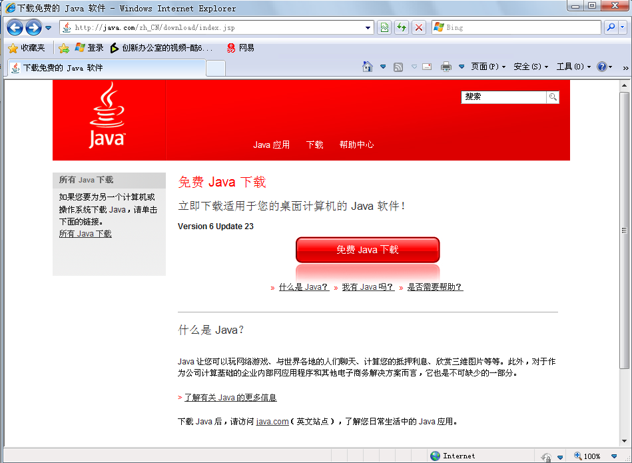Click the Bing search box
The height and width of the screenshot is (463, 632).
(516, 27)
